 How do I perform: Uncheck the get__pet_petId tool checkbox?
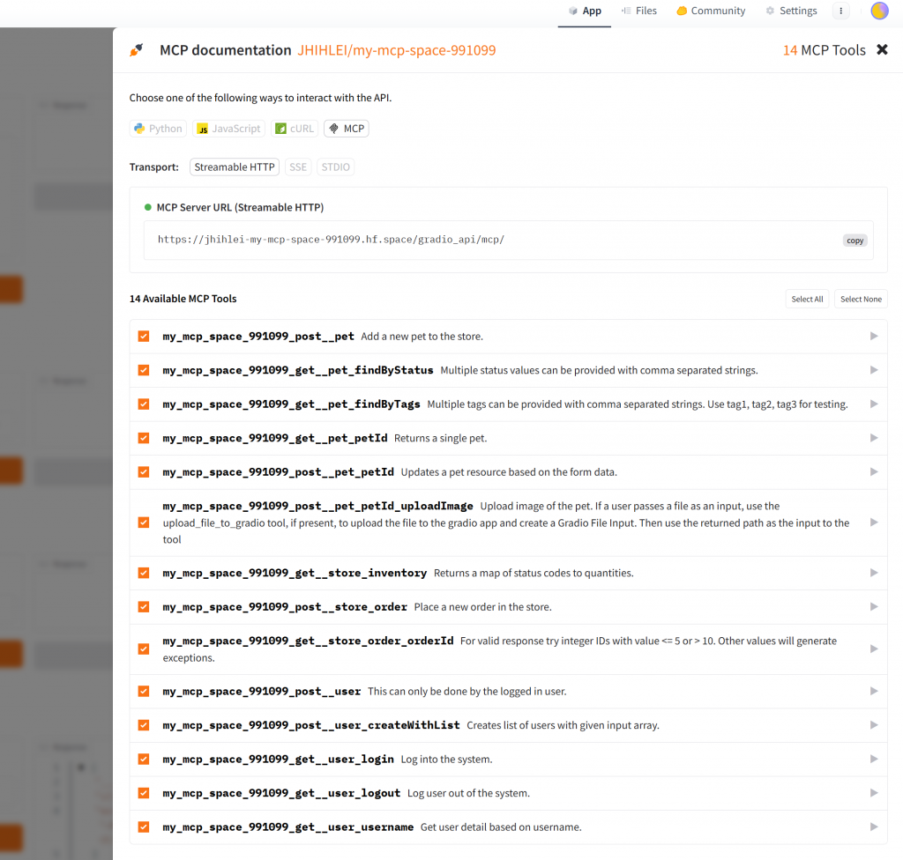(x=144, y=438)
